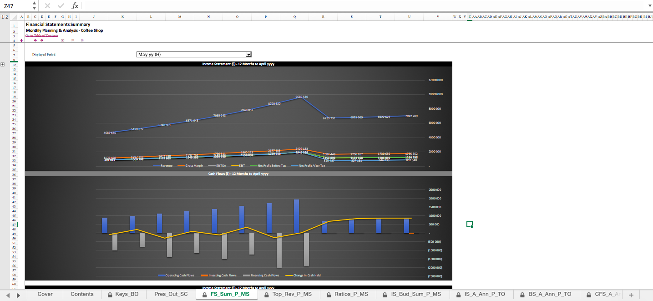Screen dimensions: 653x301
Task: Switch to the IS_Bud_Sum_P_MS sheet tab
Action: point(412,294)
